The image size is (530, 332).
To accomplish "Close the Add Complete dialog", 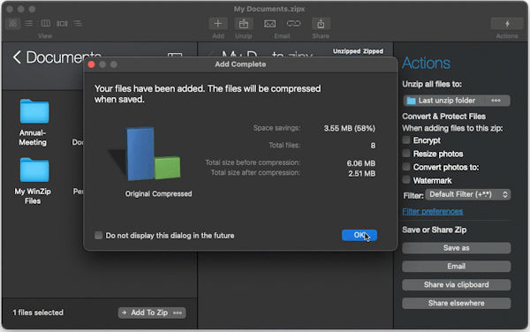I will [x=91, y=64].
